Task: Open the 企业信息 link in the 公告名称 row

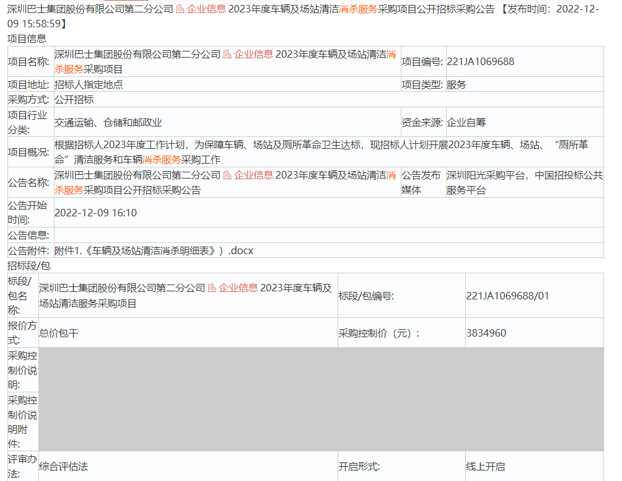Action: [x=253, y=175]
